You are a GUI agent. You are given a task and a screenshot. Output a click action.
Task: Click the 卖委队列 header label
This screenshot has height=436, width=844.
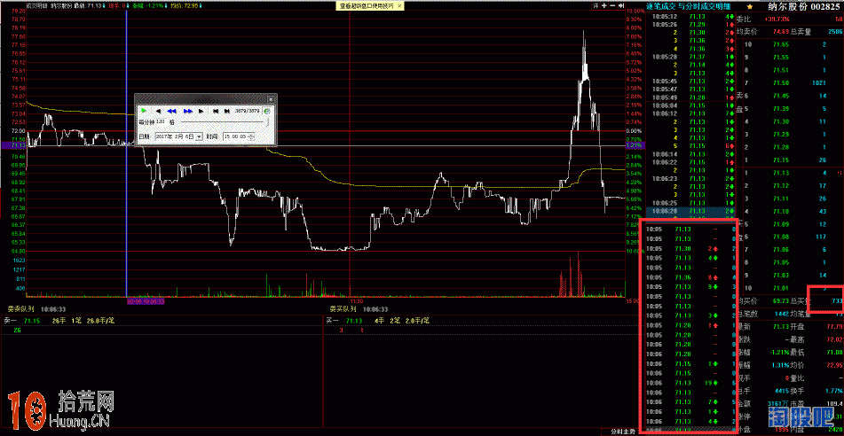(x=20, y=309)
